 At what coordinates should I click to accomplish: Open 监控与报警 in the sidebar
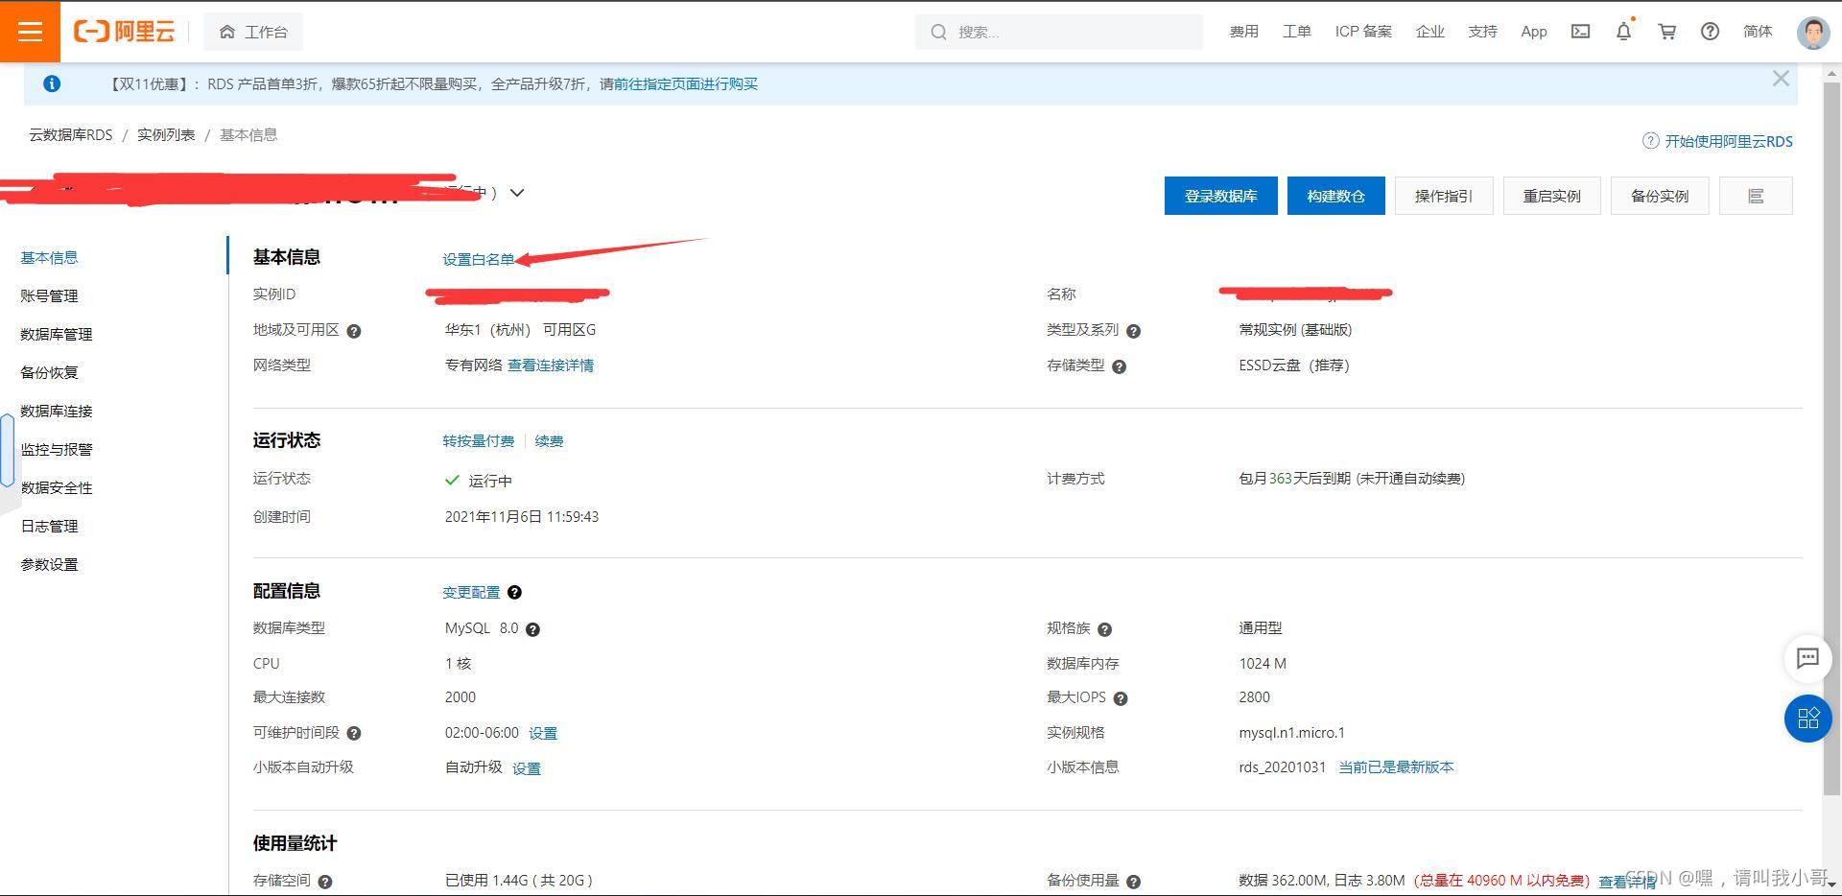click(x=57, y=449)
